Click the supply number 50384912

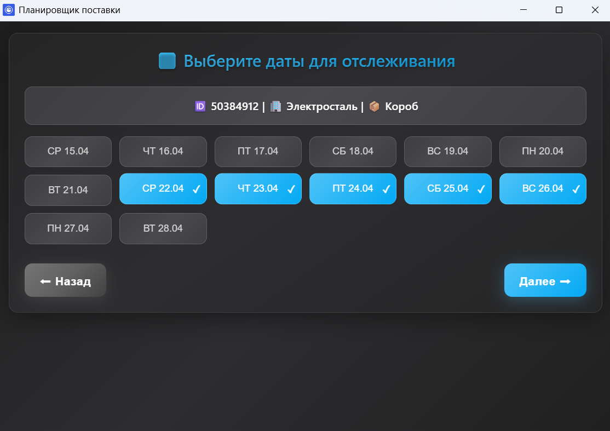pos(234,106)
